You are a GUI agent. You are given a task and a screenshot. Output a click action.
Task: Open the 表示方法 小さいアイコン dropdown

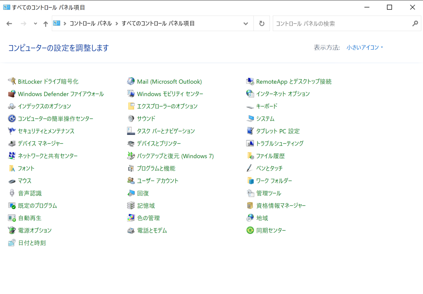pos(365,47)
